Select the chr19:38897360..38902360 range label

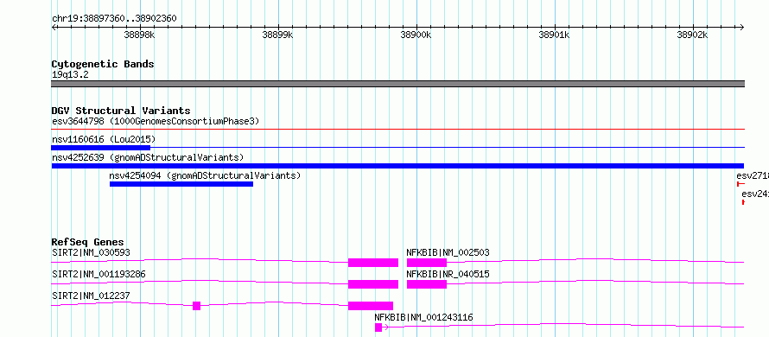[x=114, y=19]
